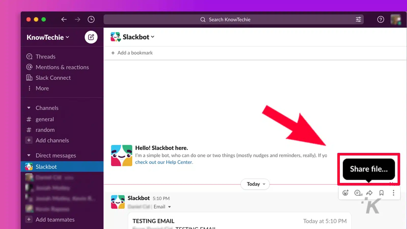
Task: Open more actions three-dot menu
Action: (x=393, y=193)
